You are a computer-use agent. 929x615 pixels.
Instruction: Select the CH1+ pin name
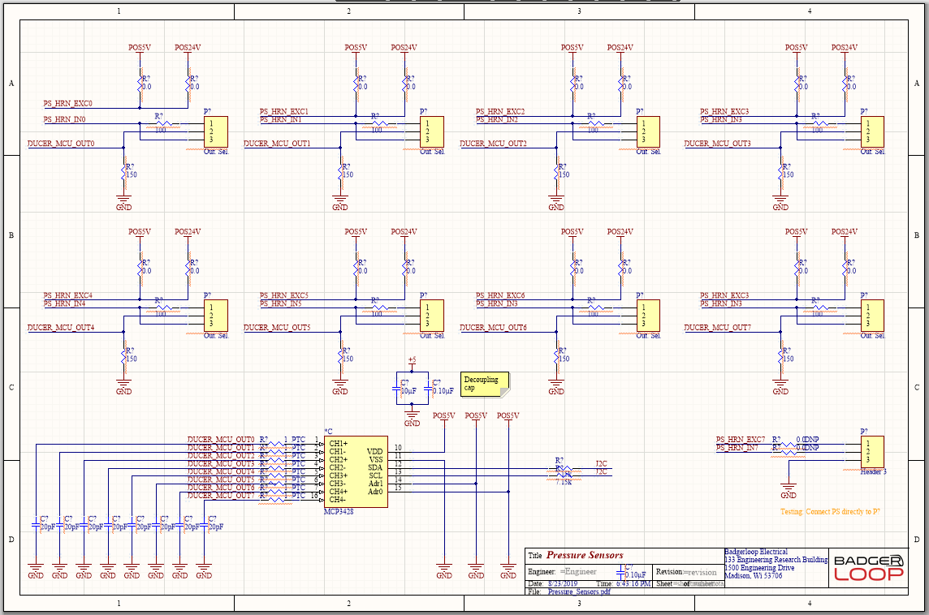[339, 443]
